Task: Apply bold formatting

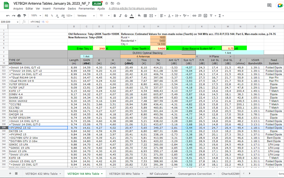Action: tap(115, 16)
